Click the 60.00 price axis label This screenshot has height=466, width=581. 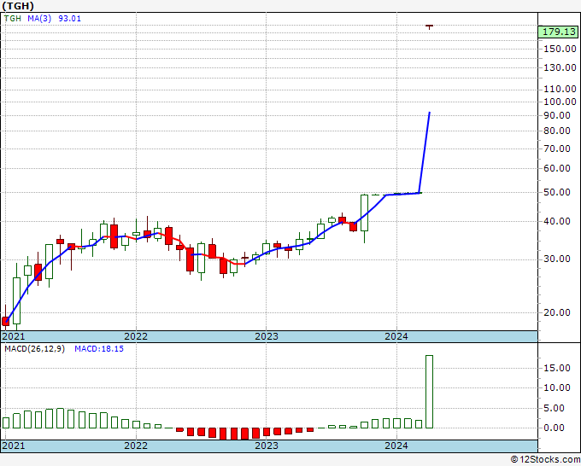[x=557, y=168]
